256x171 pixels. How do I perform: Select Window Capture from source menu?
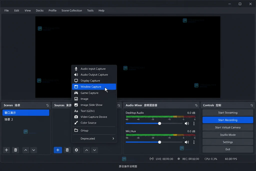pyautogui.click(x=94, y=87)
